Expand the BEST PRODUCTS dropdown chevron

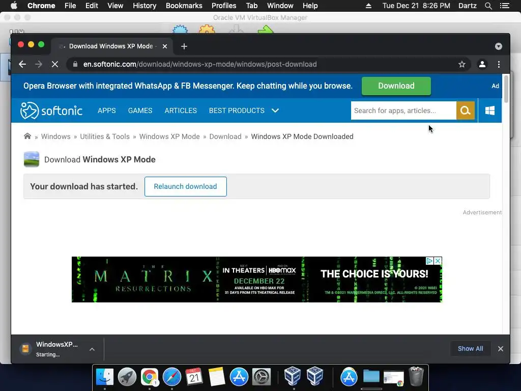click(275, 110)
